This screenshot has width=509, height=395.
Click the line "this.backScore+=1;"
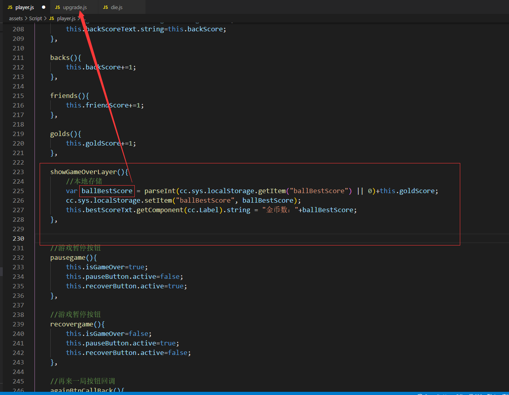coord(101,67)
